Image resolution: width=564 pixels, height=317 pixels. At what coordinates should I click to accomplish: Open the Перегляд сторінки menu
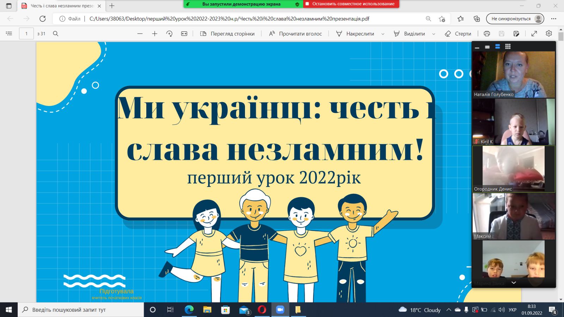tap(227, 34)
